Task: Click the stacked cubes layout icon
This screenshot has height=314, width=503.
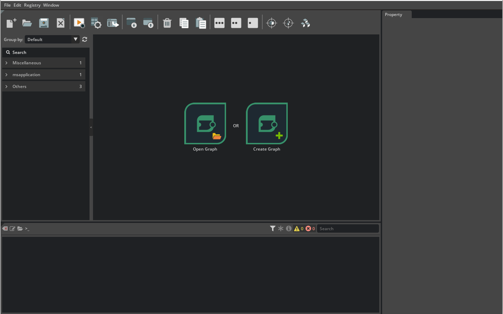Action: [305, 23]
